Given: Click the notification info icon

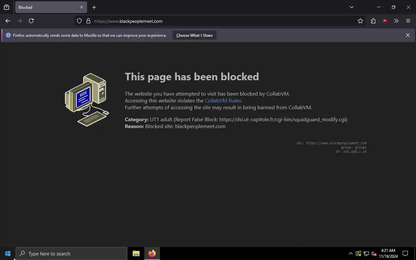Looking at the screenshot, I should tap(8, 35).
